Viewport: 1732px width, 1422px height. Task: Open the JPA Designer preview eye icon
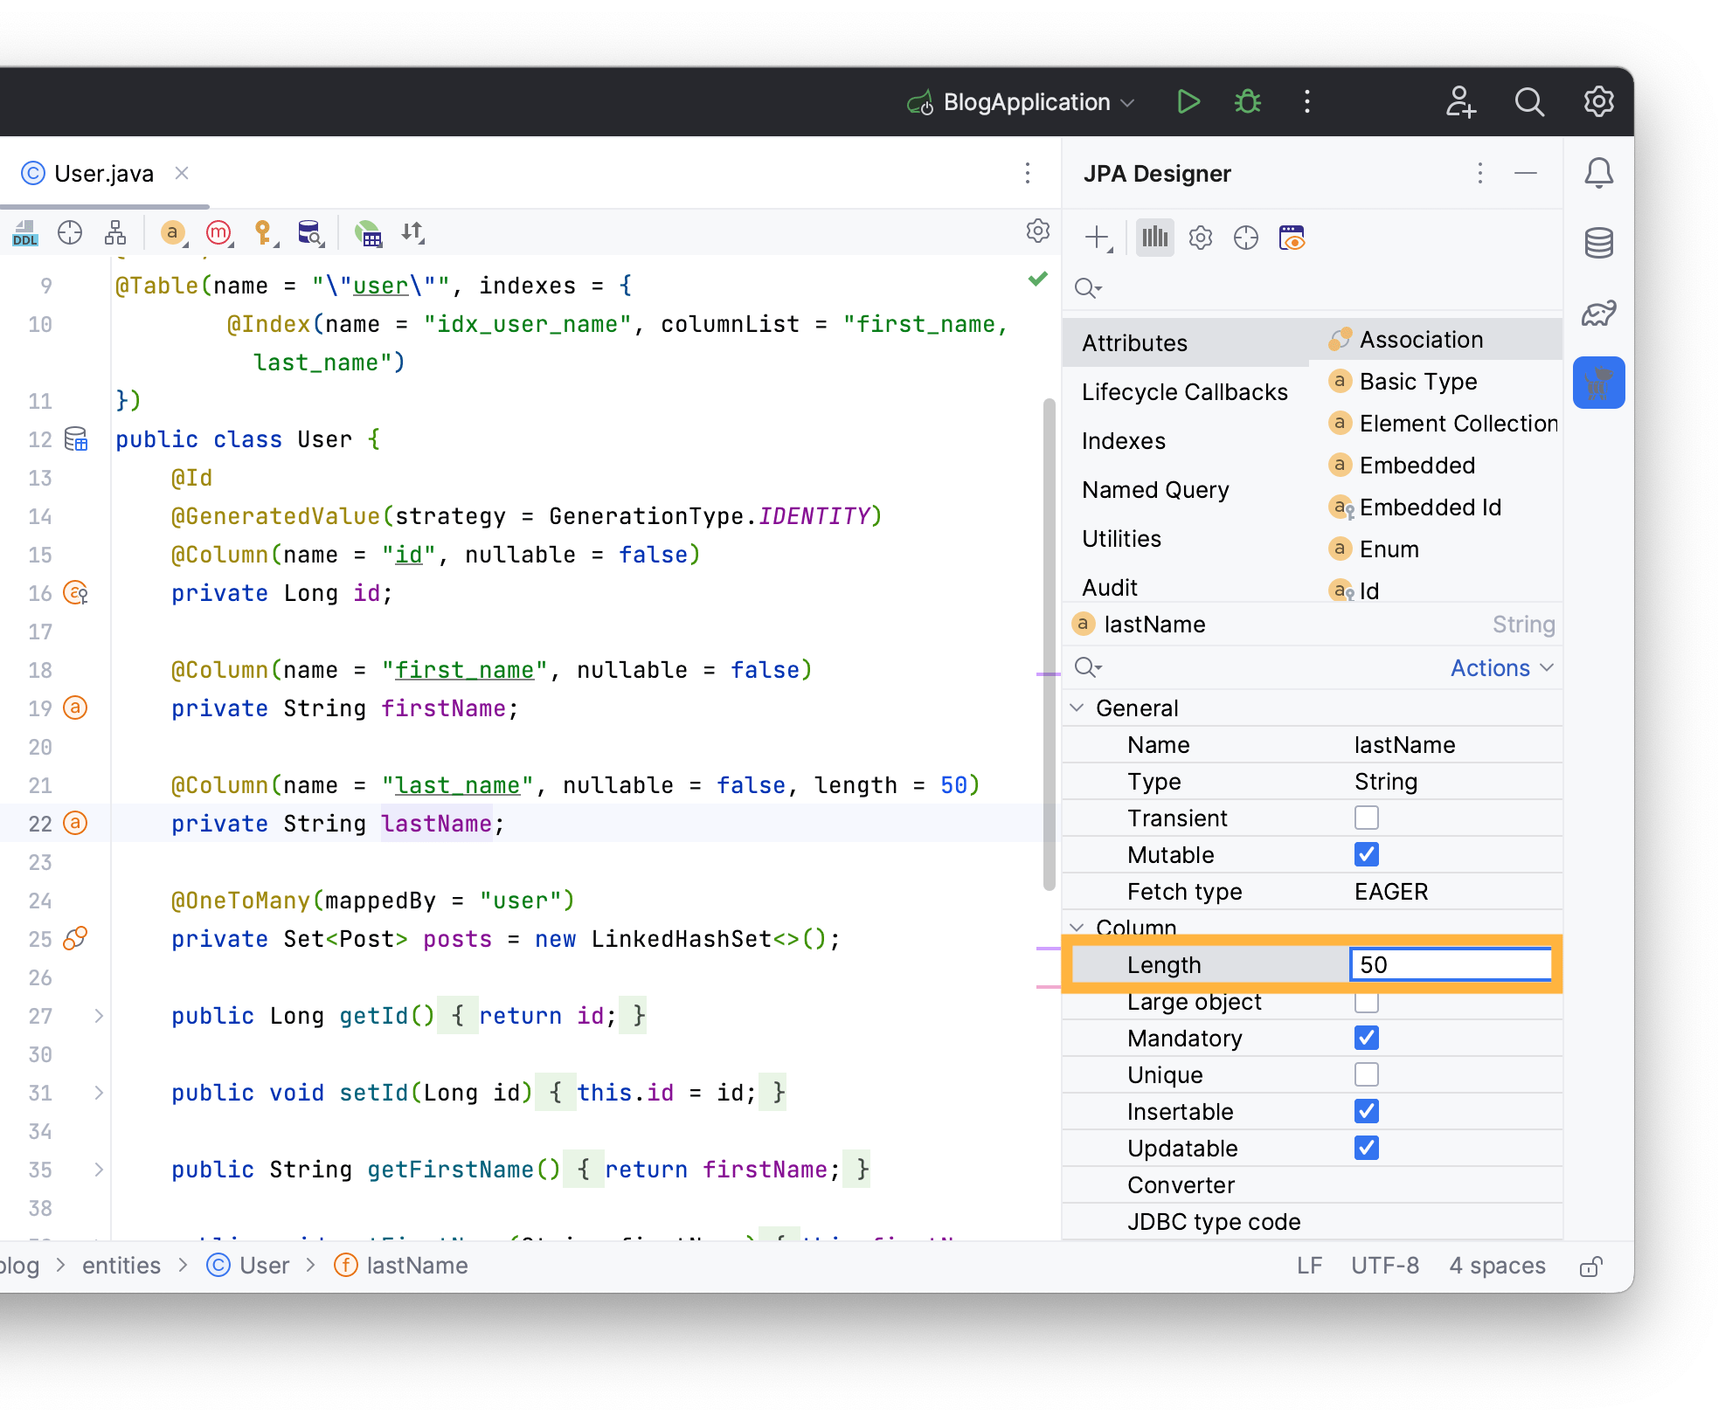(x=1292, y=237)
